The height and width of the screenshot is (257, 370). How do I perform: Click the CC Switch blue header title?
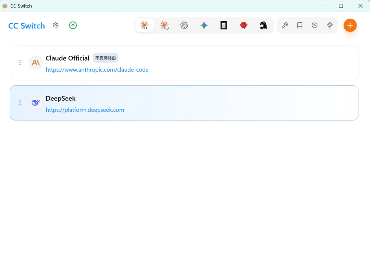26,25
